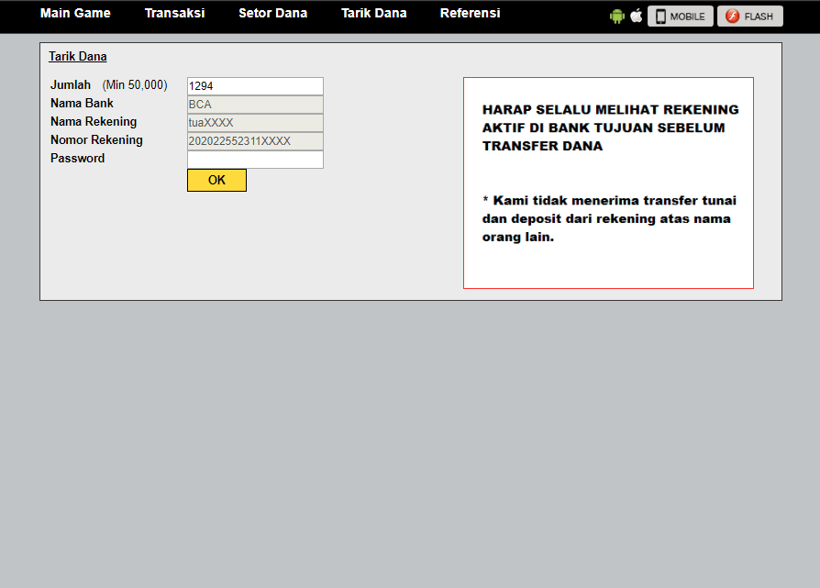
Task: Open the Transaksi menu item
Action: click(174, 13)
